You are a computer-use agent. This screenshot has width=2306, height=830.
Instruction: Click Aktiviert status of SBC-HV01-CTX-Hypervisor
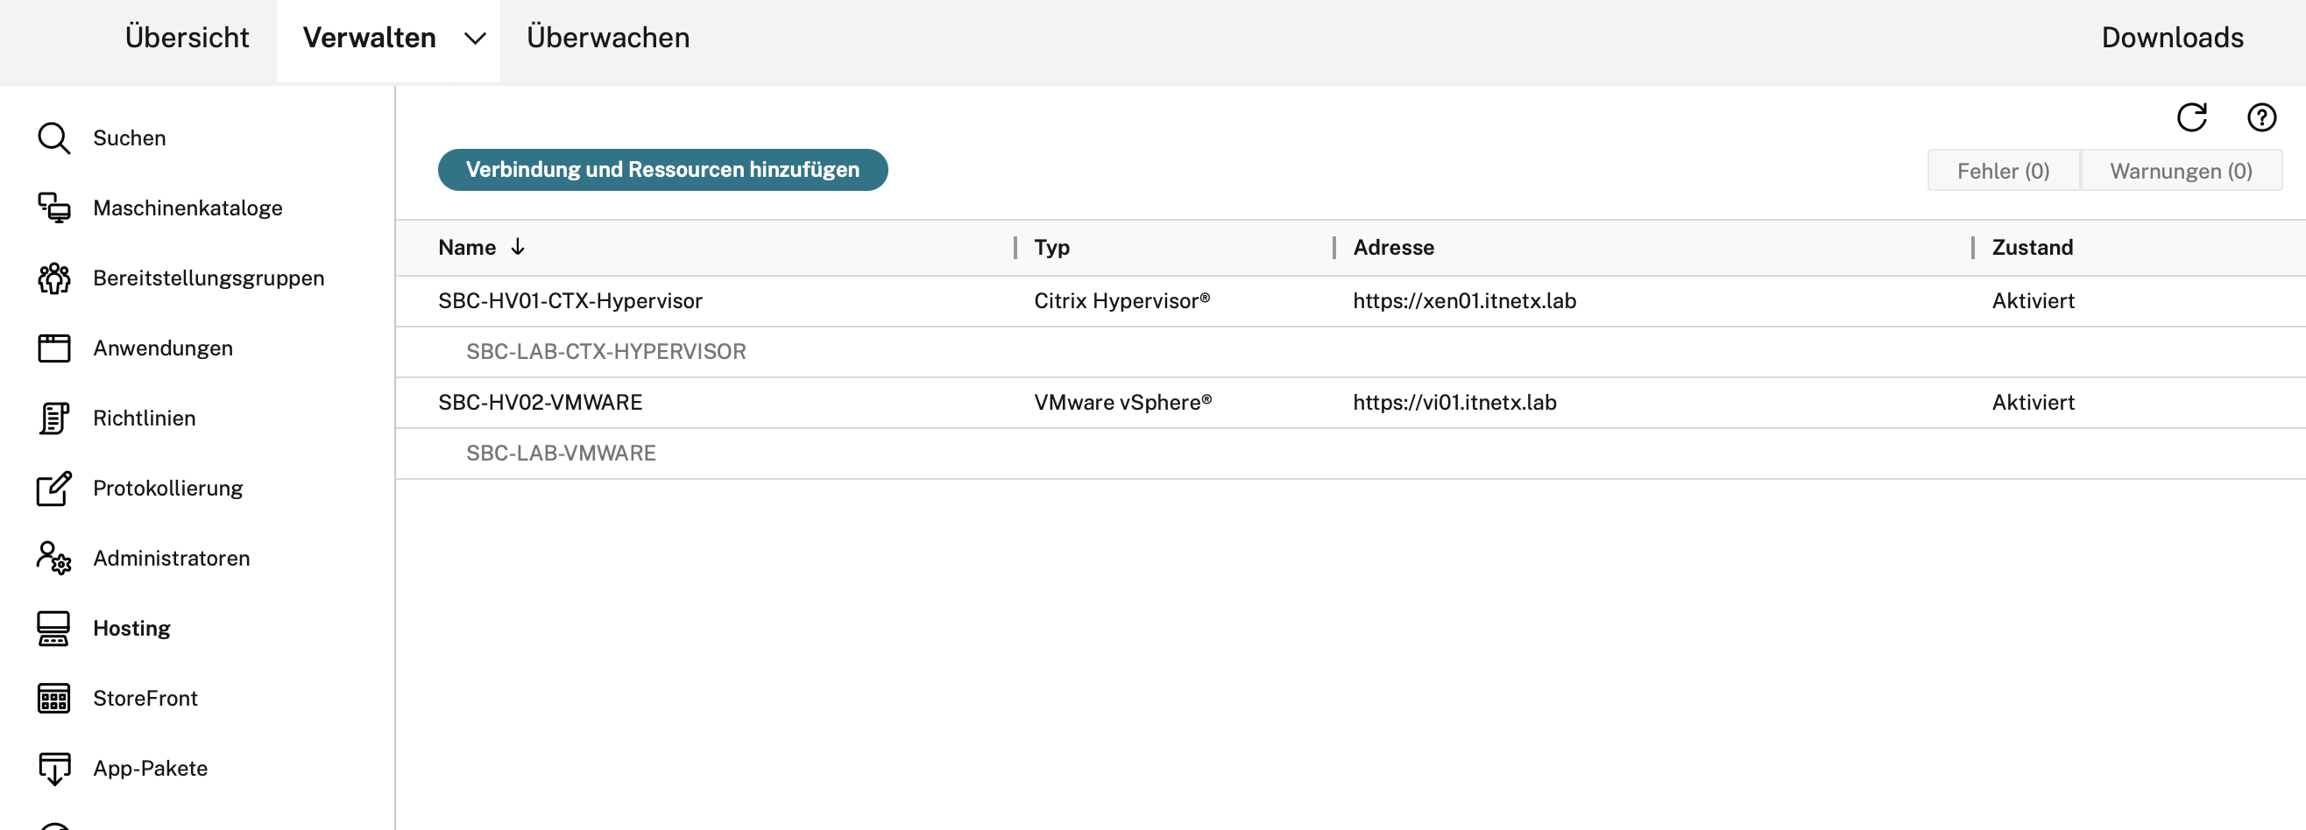[x=2033, y=301]
